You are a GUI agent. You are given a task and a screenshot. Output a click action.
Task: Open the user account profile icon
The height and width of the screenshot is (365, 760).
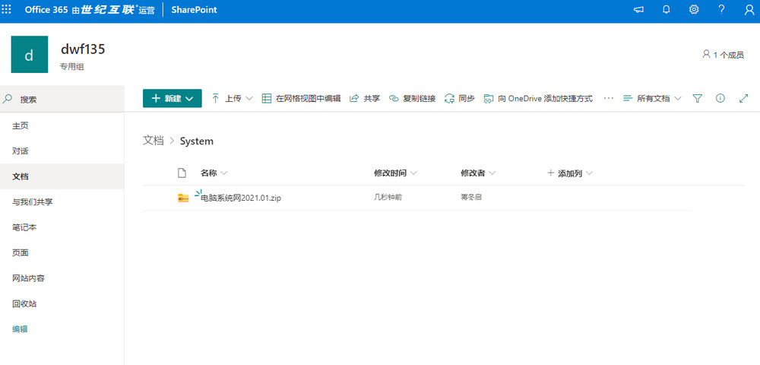tap(747, 10)
